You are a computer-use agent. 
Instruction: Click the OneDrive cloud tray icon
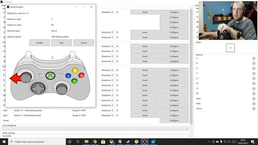point(217,141)
